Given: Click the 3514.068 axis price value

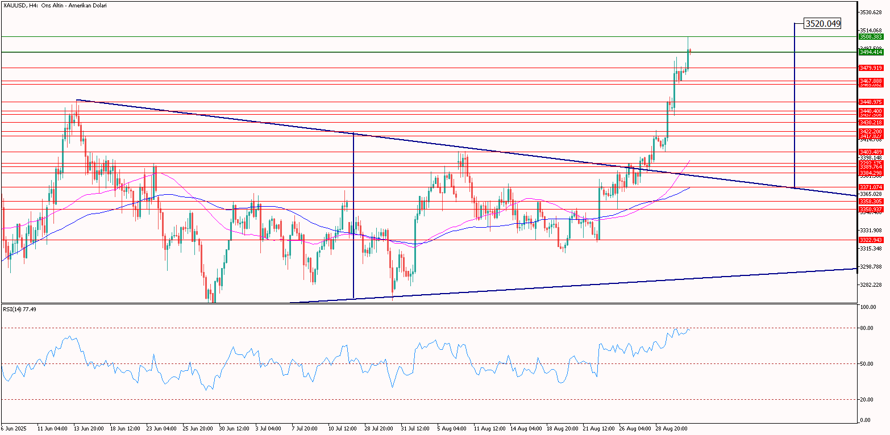Looking at the screenshot, I should pyautogui.click(x=871, y=30).
